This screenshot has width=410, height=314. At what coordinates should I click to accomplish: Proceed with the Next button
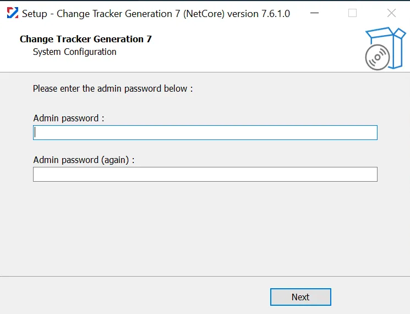click(300, 297)
